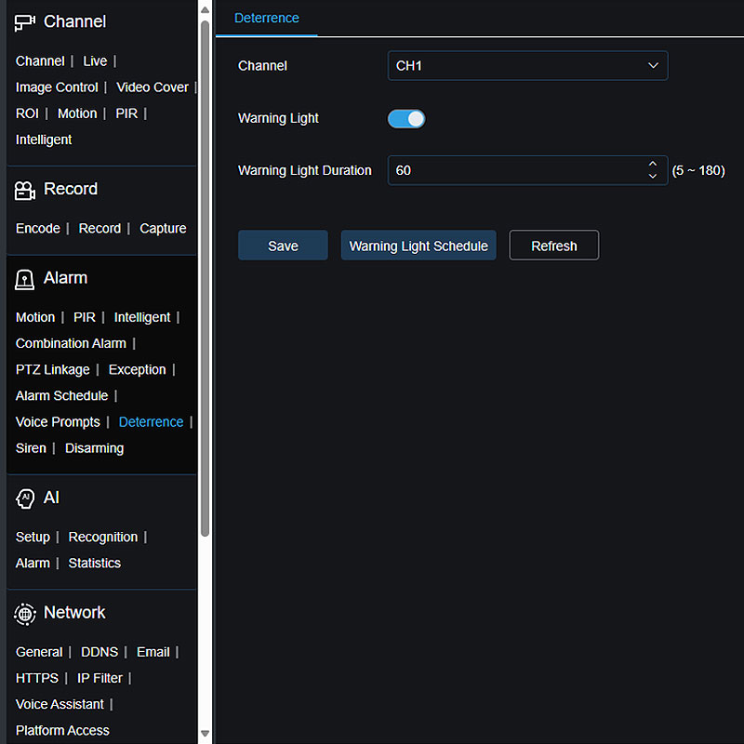Increase Warning Light Duration with up arrow
Image resolution: width=744 pixels, height=744 pixels.
[x=653, y=165]
